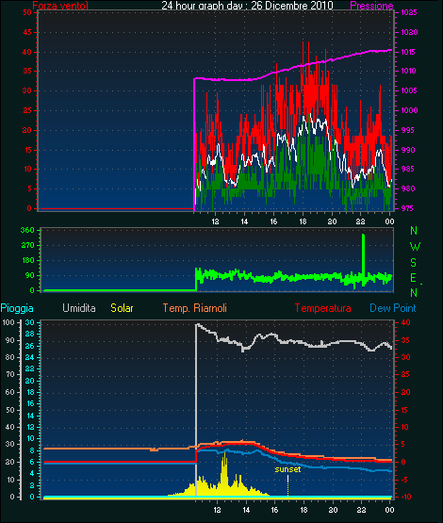Screen dimensions: 443x523
Task: Click the '180' wind direction scale value
Action: [27, 260]
